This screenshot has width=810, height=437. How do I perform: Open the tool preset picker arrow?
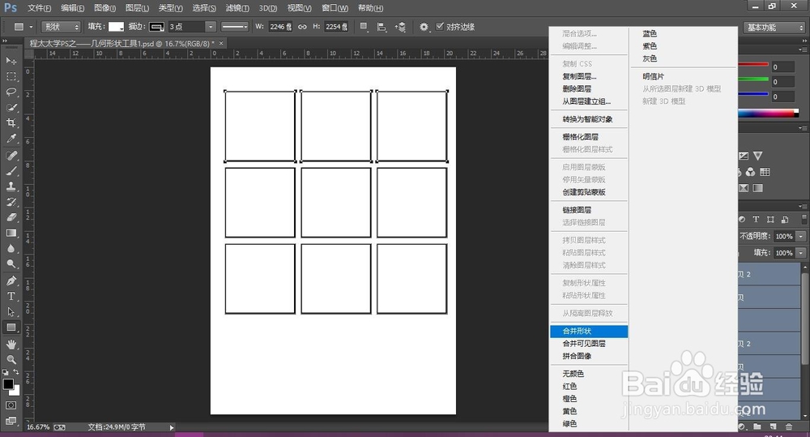[31, 27]
